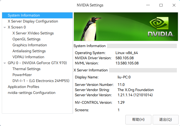The image size is (180, 126).
Task: Click the 'System Information' section heading
Action: coord(89,46)
